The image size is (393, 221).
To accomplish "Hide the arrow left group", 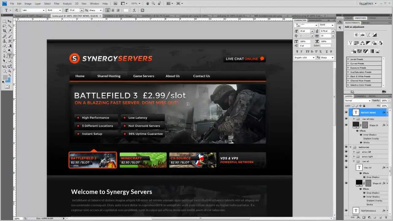I will click(x=346, y=152).
